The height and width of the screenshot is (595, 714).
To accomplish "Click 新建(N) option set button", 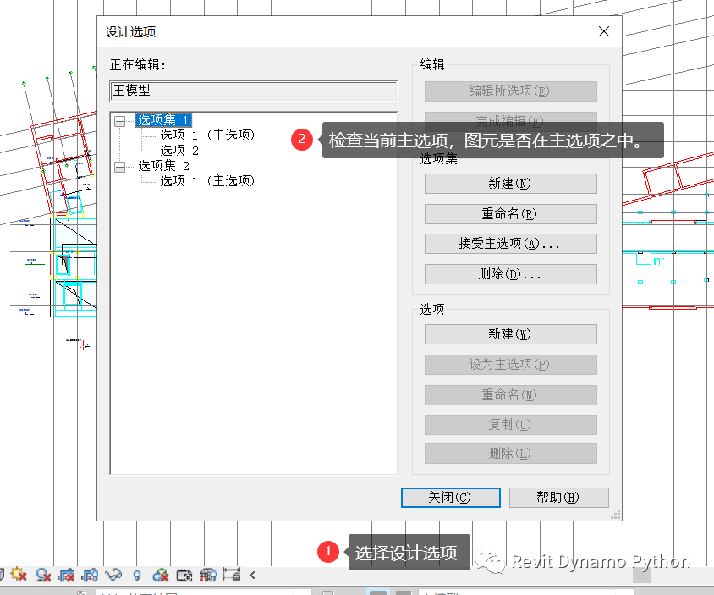I will pos(510,184).
